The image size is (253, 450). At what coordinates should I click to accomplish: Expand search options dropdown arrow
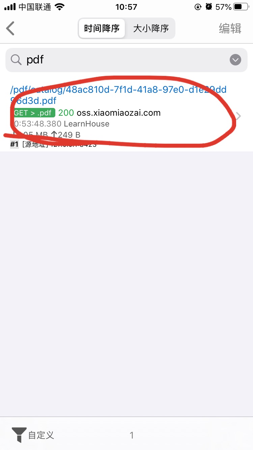(x=235, y=60)
